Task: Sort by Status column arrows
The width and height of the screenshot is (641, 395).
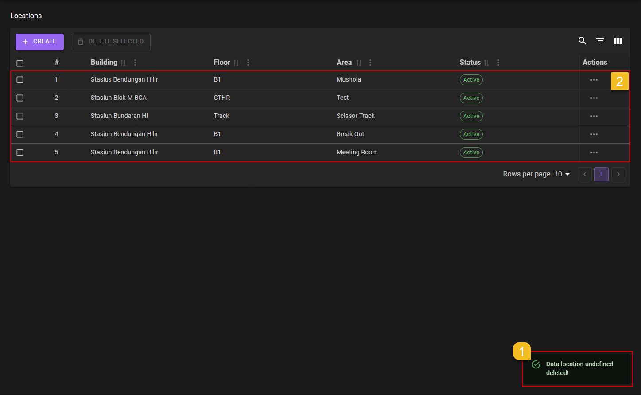Action: point(486,63)
